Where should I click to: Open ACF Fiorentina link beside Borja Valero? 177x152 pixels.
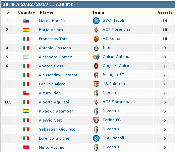(x=116, y=29)
